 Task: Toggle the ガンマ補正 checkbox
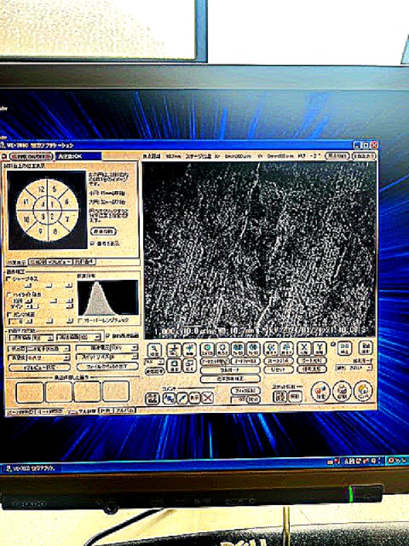9,315
